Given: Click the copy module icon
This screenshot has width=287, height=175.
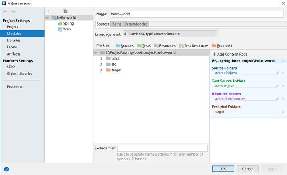Looking at the screenshot, I should 65,11.
